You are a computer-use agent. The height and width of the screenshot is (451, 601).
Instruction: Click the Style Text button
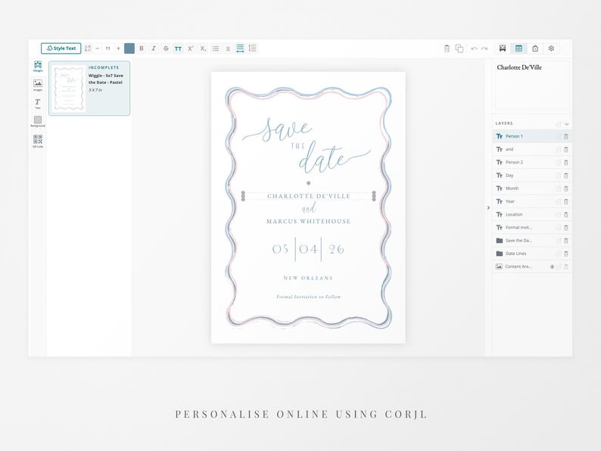(61, 48)
